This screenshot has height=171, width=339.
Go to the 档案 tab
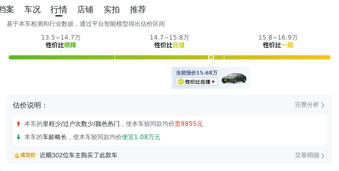point(7,10)
